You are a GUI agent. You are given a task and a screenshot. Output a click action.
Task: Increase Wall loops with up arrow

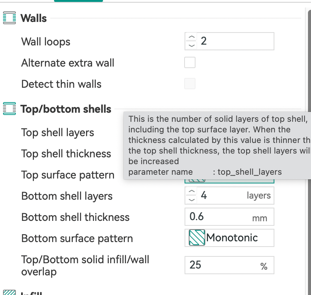point(192,37)
